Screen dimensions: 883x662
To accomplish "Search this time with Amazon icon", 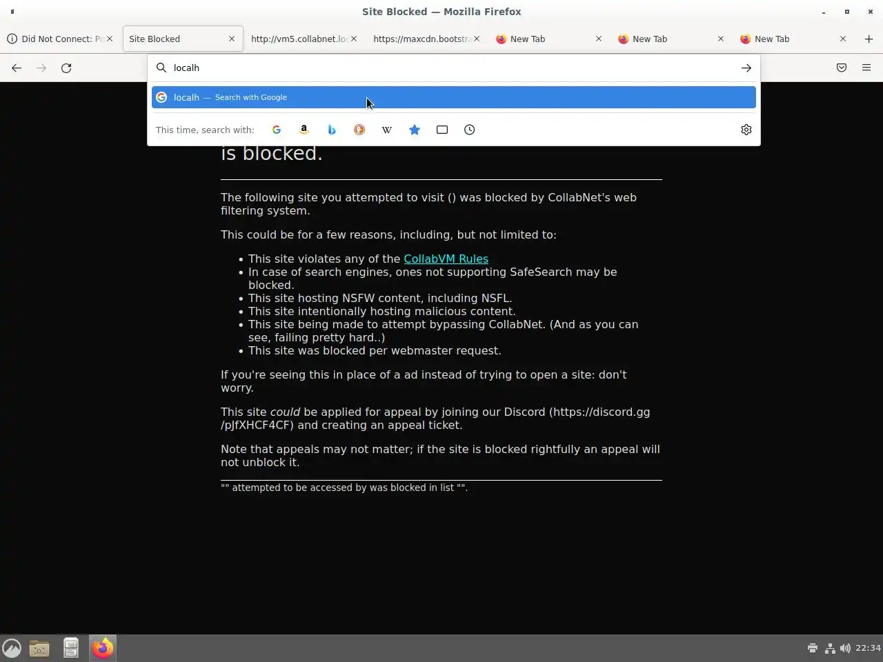I will point(304,130).
